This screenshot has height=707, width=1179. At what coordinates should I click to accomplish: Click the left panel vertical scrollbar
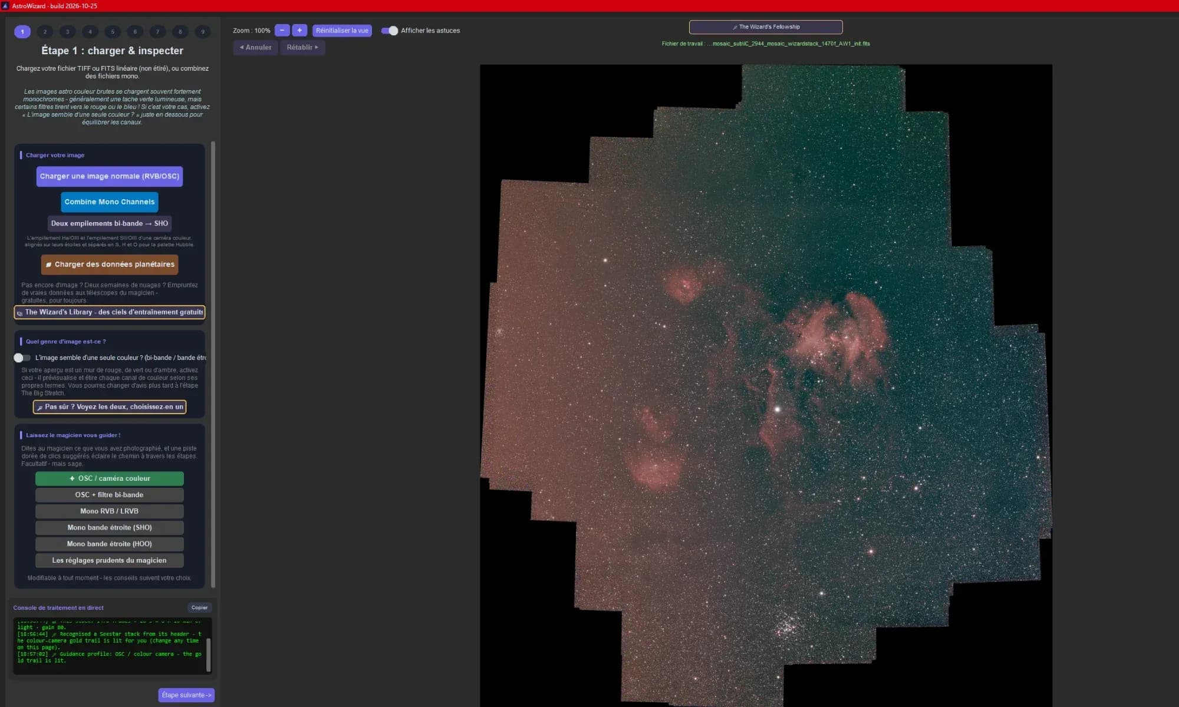click(x=213, y=364)
